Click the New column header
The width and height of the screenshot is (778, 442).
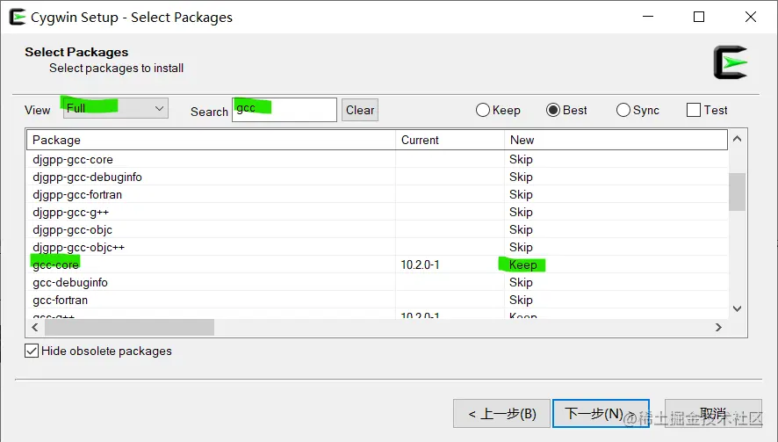click(616, 140)
